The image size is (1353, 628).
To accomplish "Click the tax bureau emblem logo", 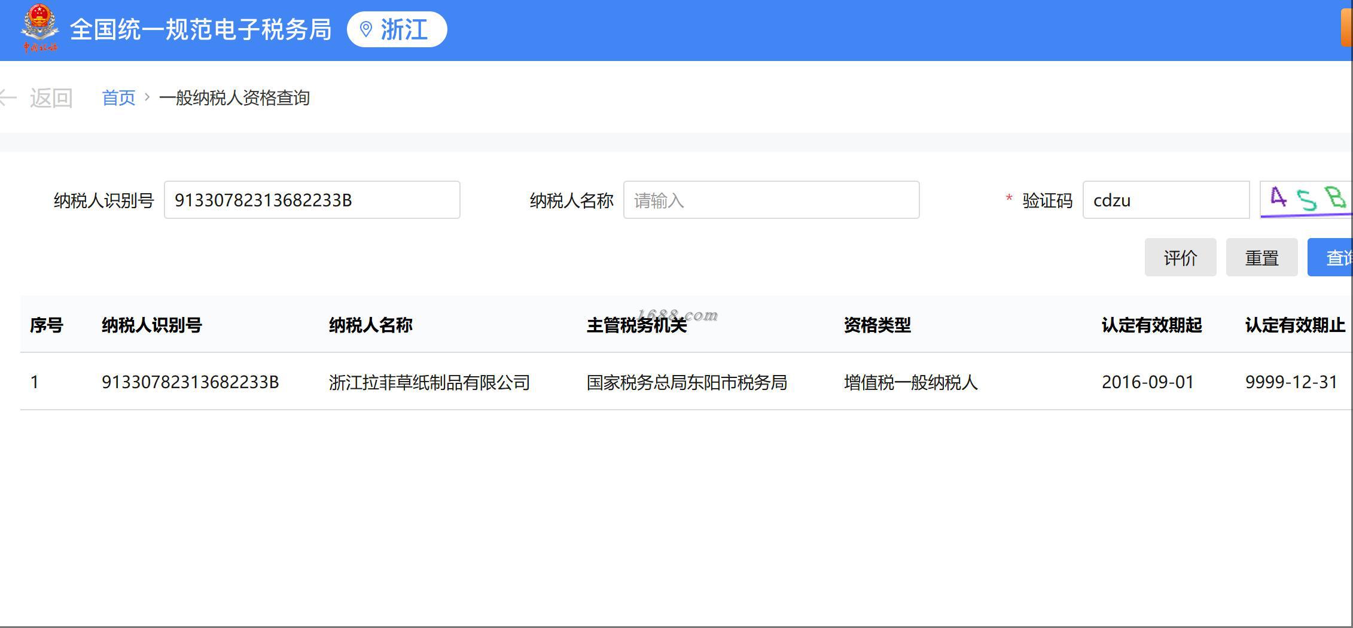I will pos(40,28).
